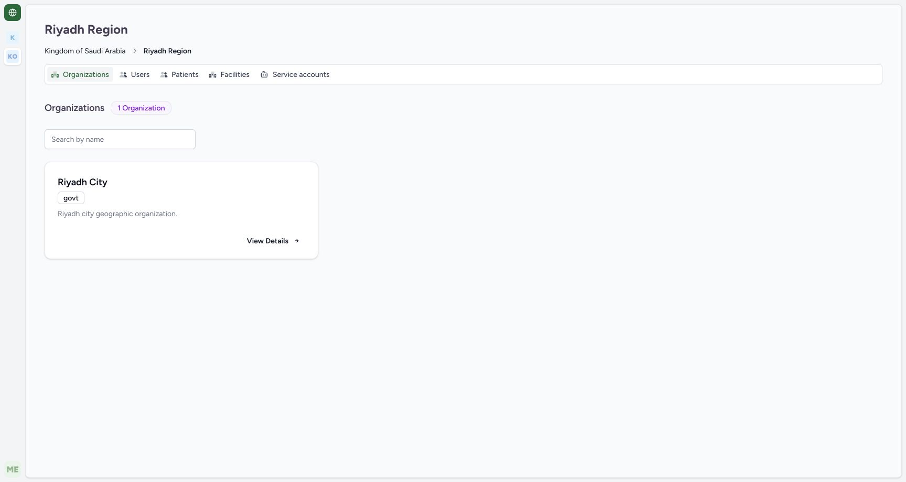This screenshot has height=482, width=906.
Task: Click the Facilities tab icon
Action: (x=212, y=75)
